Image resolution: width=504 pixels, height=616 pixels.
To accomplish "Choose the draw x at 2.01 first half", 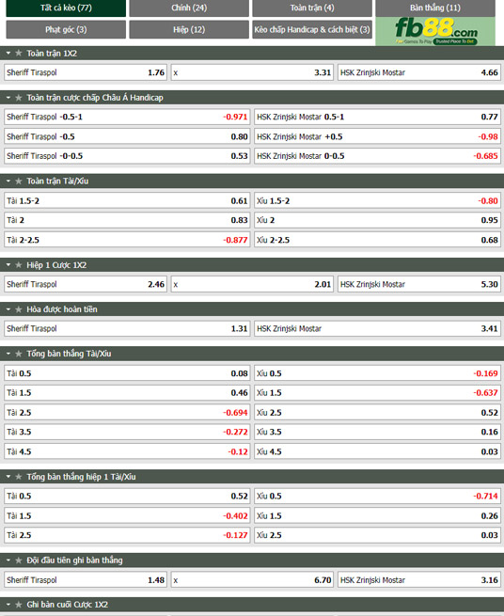I will click(x=252, y=284).
